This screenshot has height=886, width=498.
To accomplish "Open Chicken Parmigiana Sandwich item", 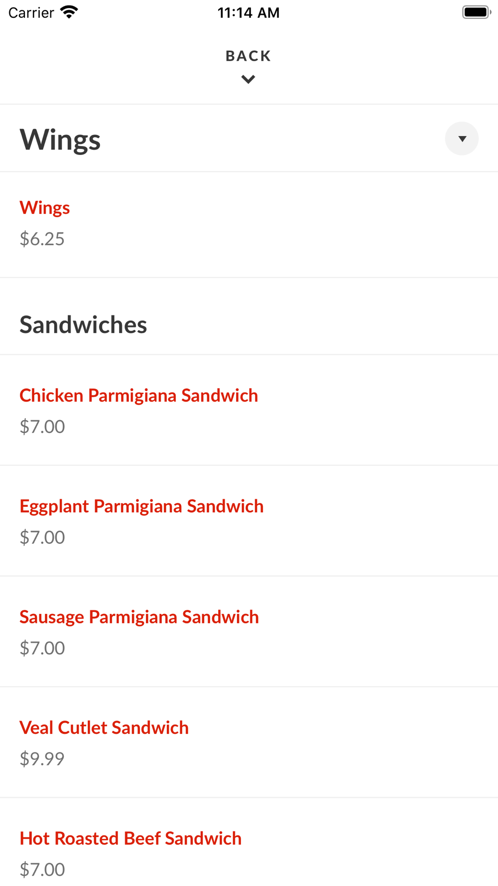I will pos(139,396).
